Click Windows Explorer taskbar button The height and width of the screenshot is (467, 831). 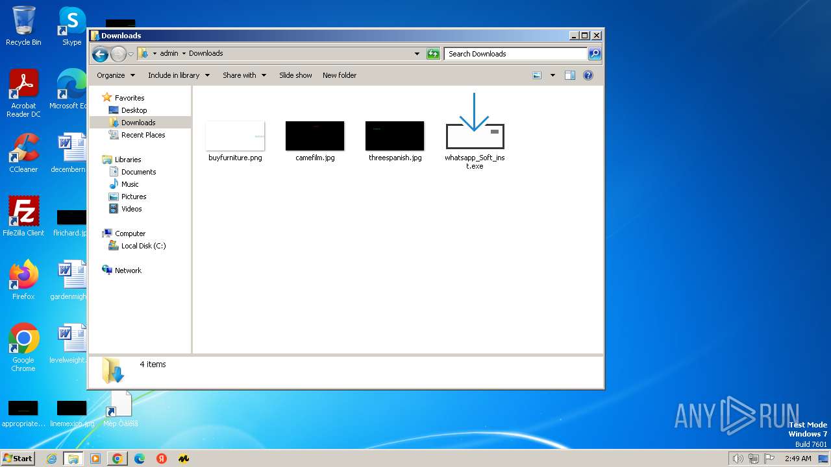click(73, 459)
